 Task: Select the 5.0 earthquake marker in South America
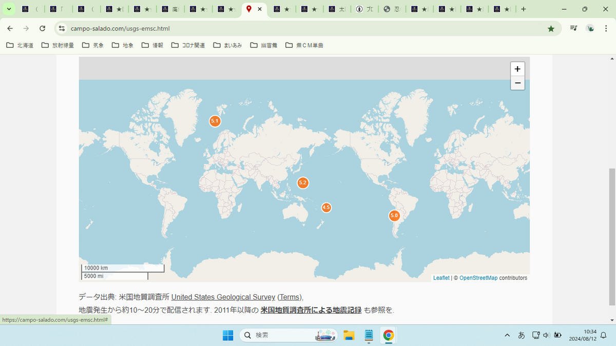(x=394, y=216)
